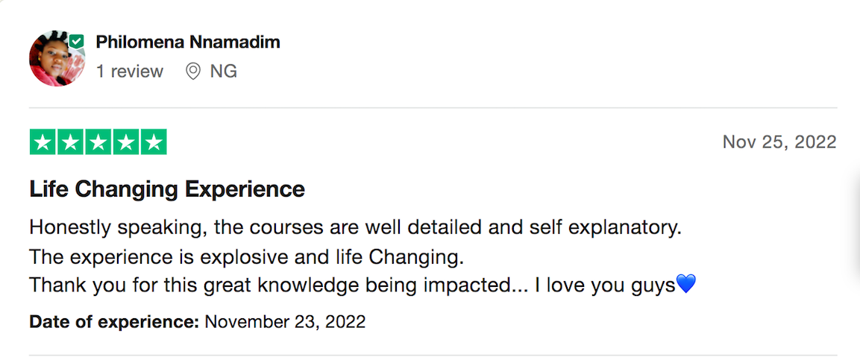The image size is (860, 357).
Task: Open Philomena Nnamadim's profile avatar photo
Action: [57, 58]
